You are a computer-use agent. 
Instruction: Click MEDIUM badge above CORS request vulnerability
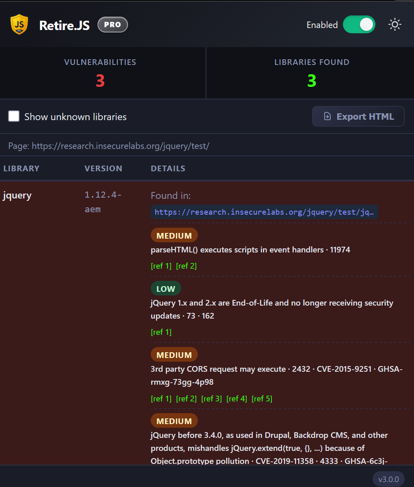pos(174,355)
